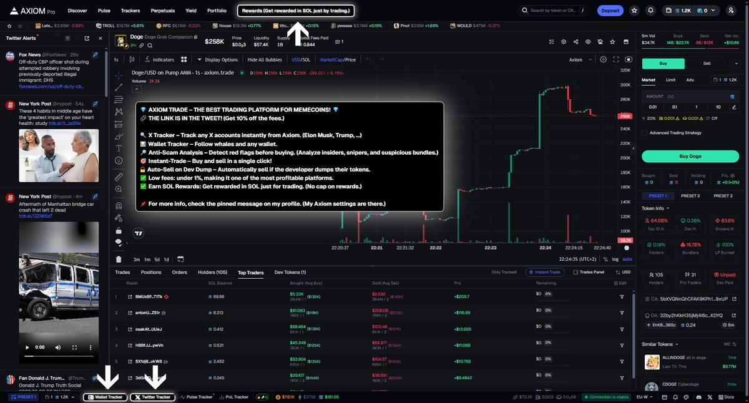Open the Discover menu
This screenshot has width=749, height=403.
tap(77, 11)
